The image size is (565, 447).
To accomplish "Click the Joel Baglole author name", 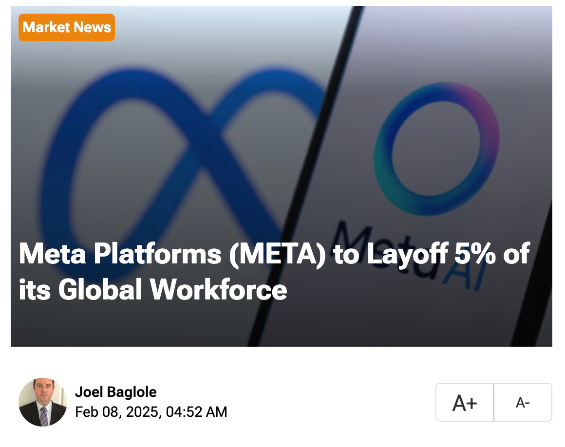I will point(115,392).
